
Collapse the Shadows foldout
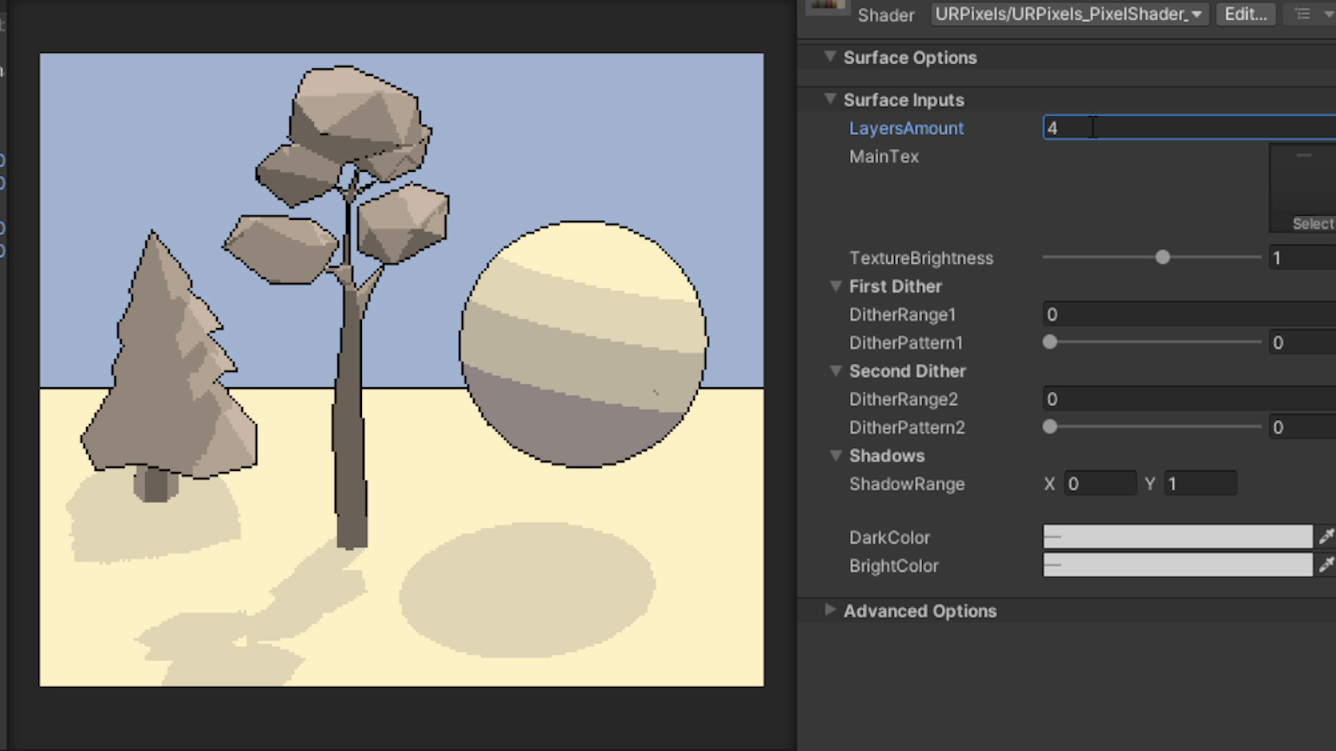(x=836, y=456)
